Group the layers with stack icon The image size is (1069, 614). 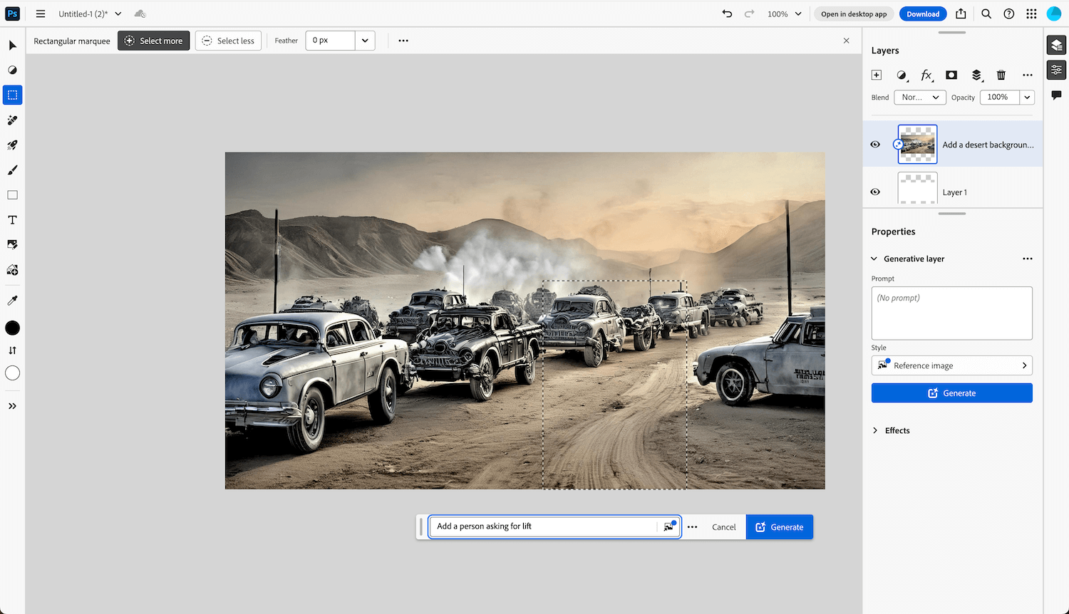click(976, 75)
